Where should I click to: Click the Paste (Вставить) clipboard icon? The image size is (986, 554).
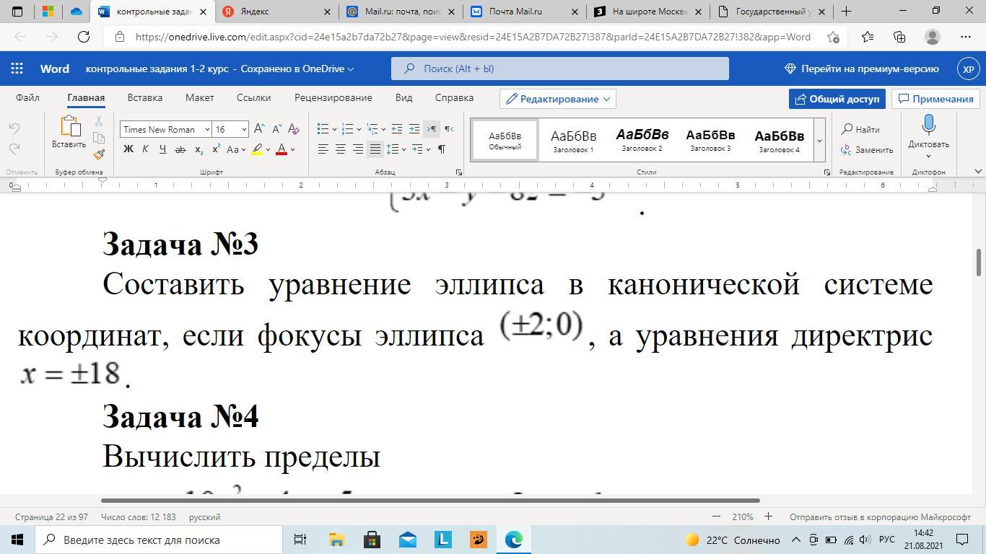(69, 127)
